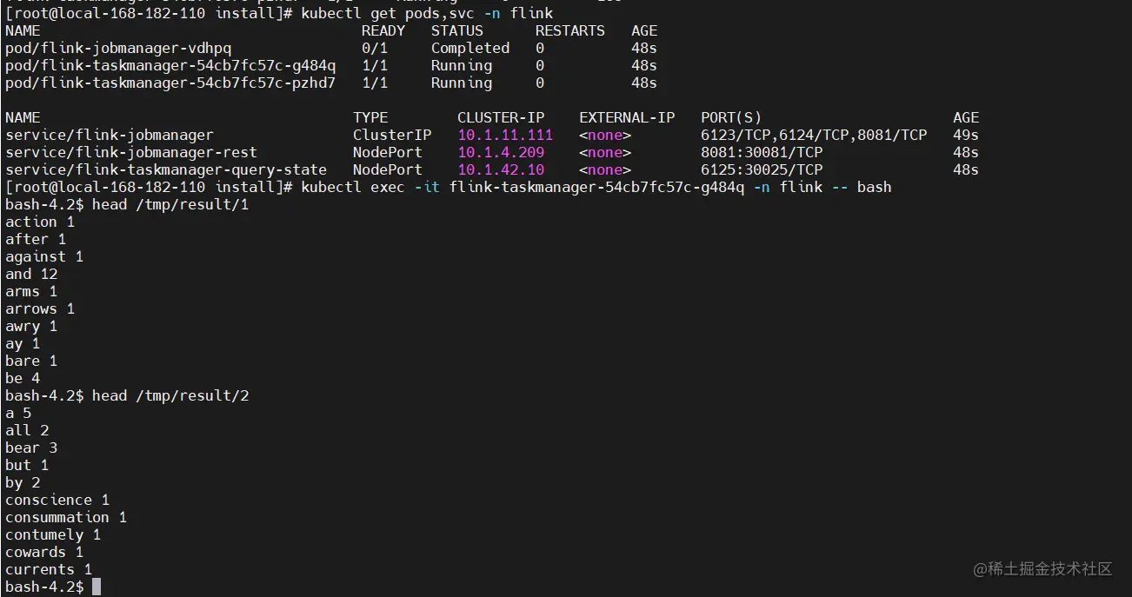This screenshot has height=597, width=1132.
Task: Click the 'but 1' output line
Action: (27, 466)
